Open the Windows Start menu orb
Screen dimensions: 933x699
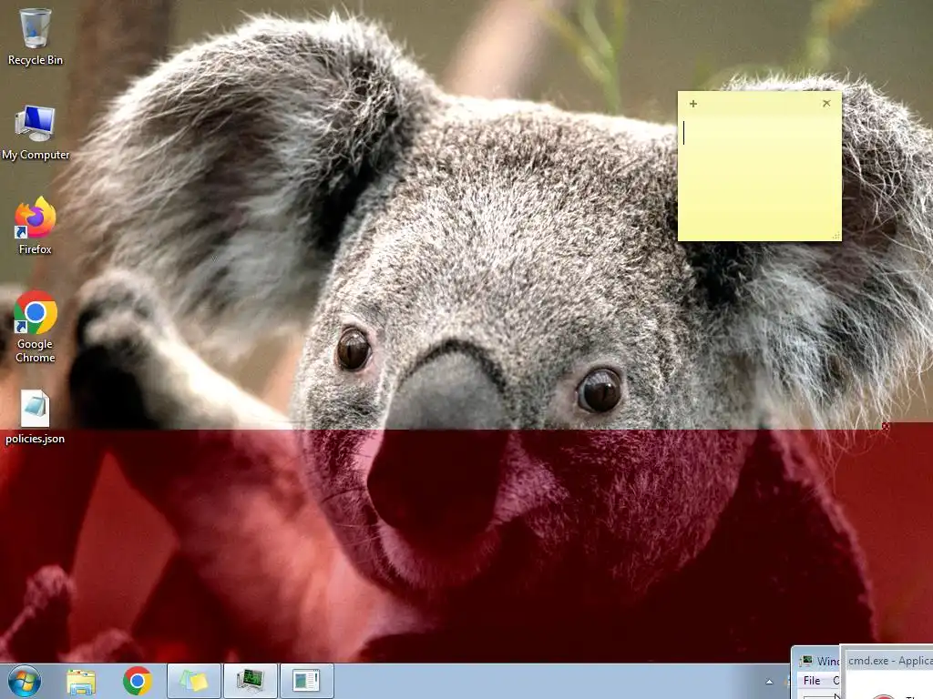coord(25,681)
